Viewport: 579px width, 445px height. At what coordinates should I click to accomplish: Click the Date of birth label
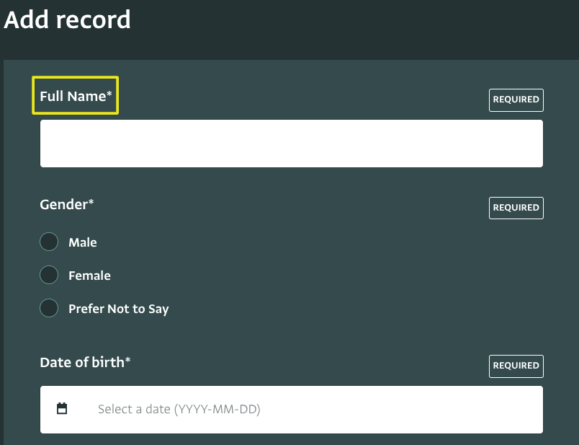(x=82, y=362)
